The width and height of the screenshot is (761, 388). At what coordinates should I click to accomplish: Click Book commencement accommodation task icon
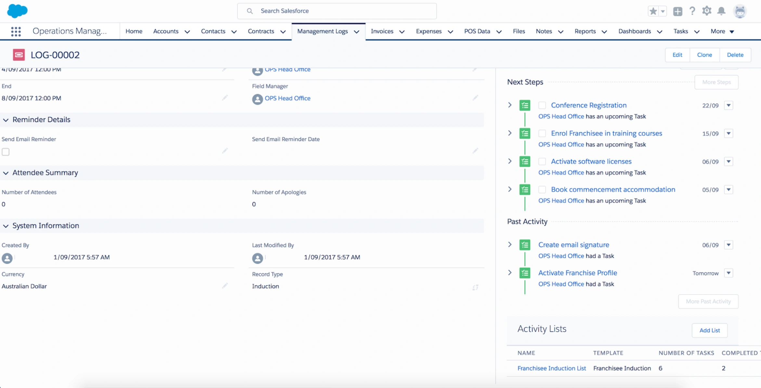click(x=525, y=189)
